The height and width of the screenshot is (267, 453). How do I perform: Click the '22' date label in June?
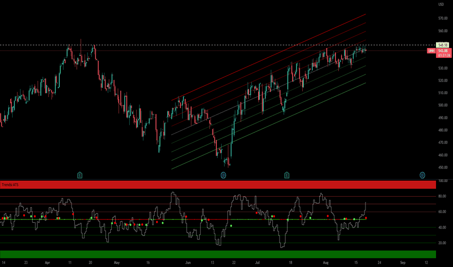[x=234, y=263]
